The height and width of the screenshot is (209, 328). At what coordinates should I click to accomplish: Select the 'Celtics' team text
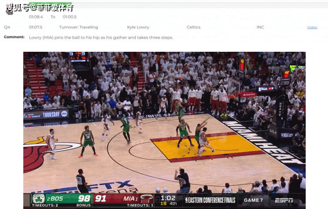(194, 27)
